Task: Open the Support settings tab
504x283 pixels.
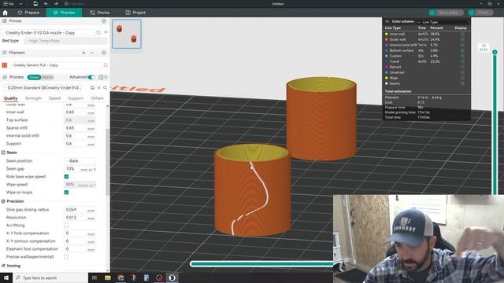Action: point(76,98)
